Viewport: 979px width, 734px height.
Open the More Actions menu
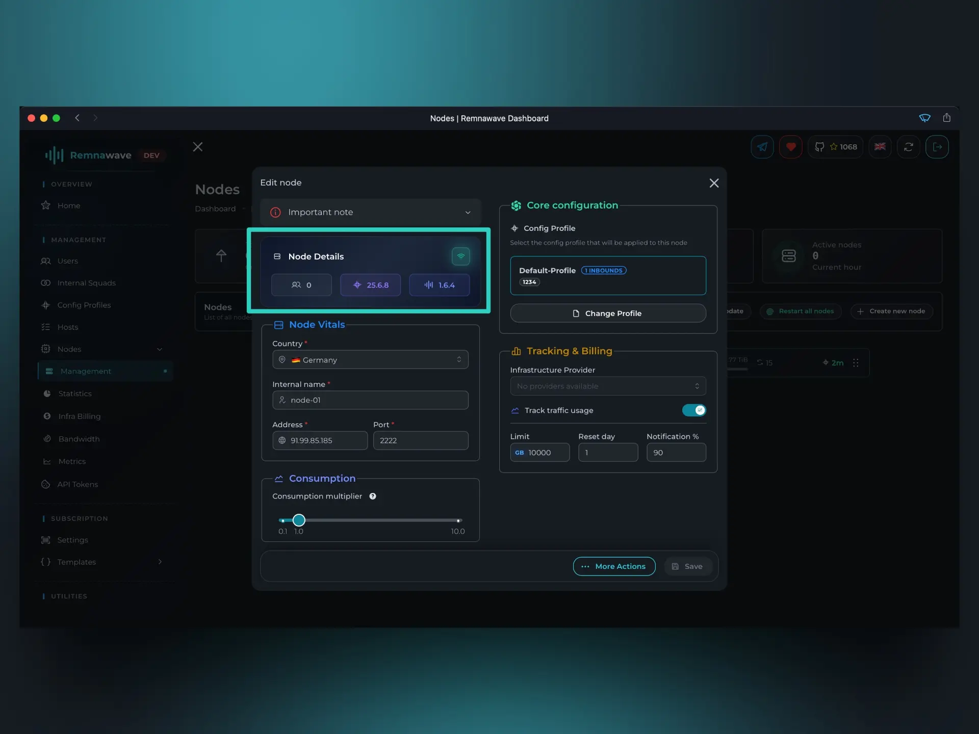point(614,566)
